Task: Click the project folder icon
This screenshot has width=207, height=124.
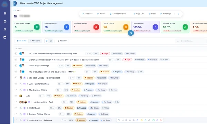Action: click(x=16, y=16)
